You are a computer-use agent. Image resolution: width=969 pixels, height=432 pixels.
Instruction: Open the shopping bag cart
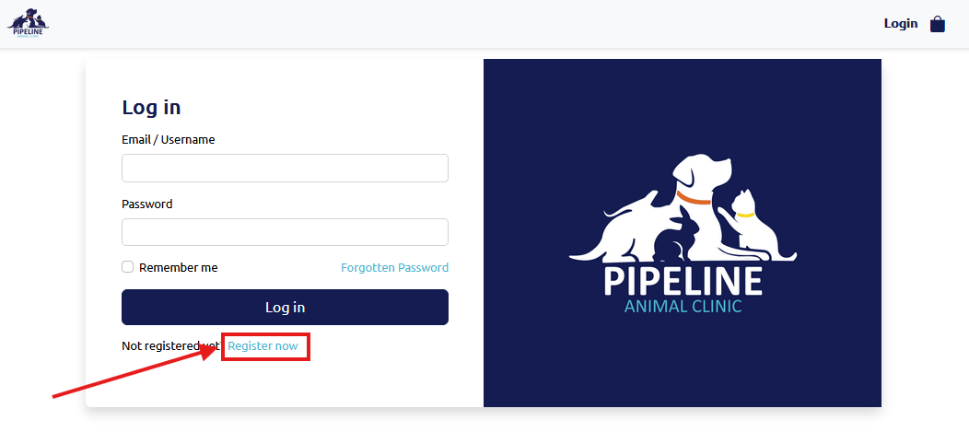(x=938, y=24)
